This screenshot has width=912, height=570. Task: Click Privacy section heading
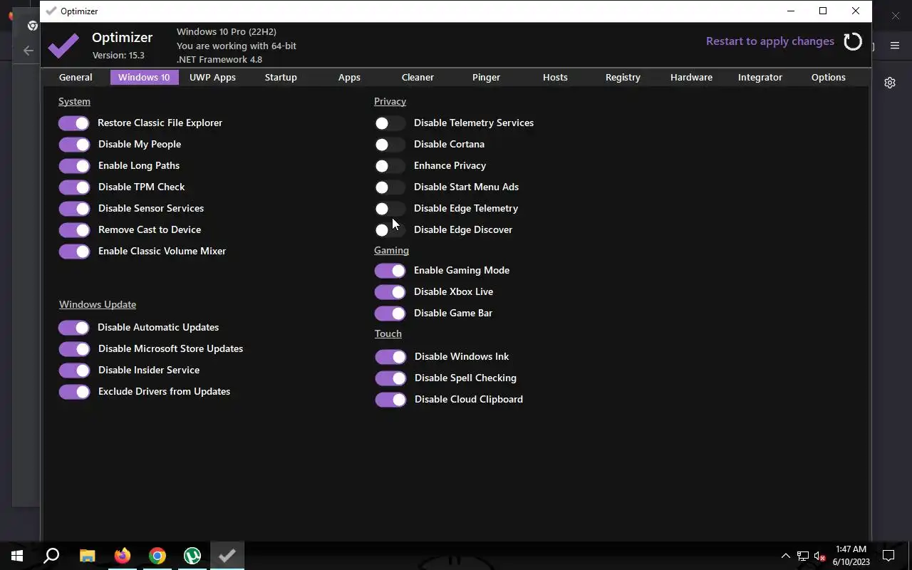tap(390, 101)
